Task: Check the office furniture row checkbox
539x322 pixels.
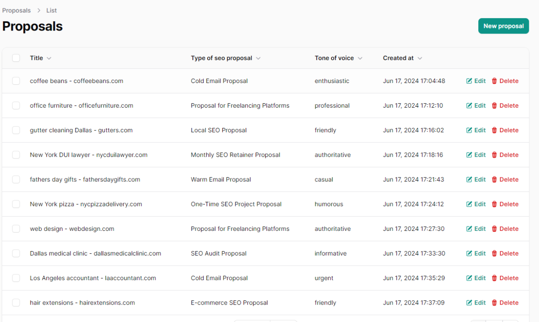Action: [16, 105]
